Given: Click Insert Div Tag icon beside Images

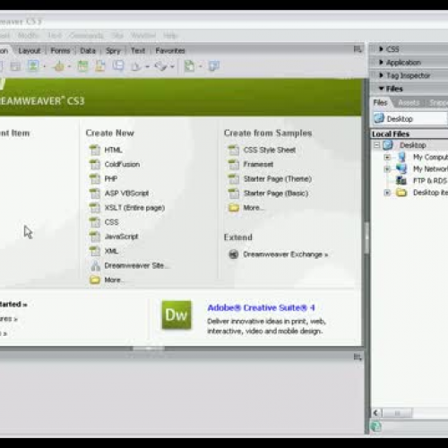Looking at the screenshot, I should [15, 66].
